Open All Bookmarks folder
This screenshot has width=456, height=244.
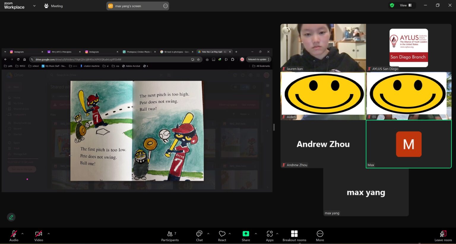(x=261, y=66)
